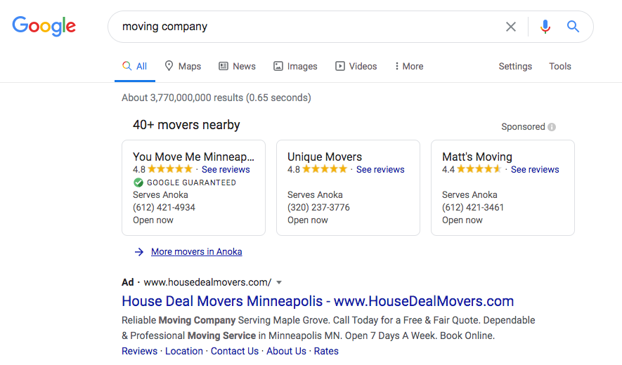The width and height of the screenshot is (622, 365).
Task: Click the 'About 3,770,000,000 results' text
Action: pyautogui.click(x=216, y=98)
